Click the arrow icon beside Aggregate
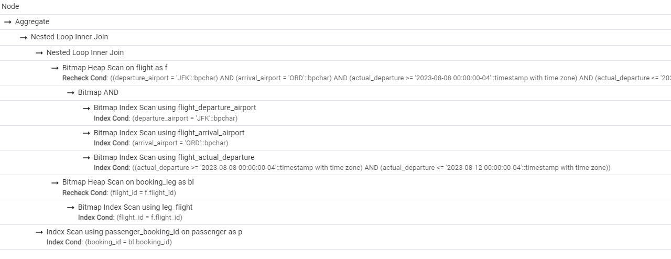Viewport: 671px width, 259px height. click(7, 22)
